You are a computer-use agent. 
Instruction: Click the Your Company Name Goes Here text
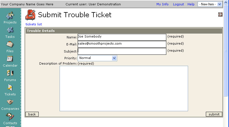point(27,4)
